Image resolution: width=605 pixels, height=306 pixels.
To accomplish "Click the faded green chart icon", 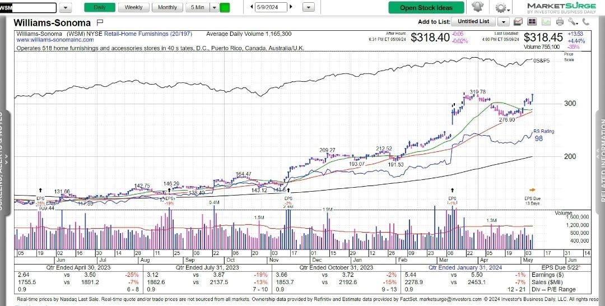I will (x=546, y=22).
